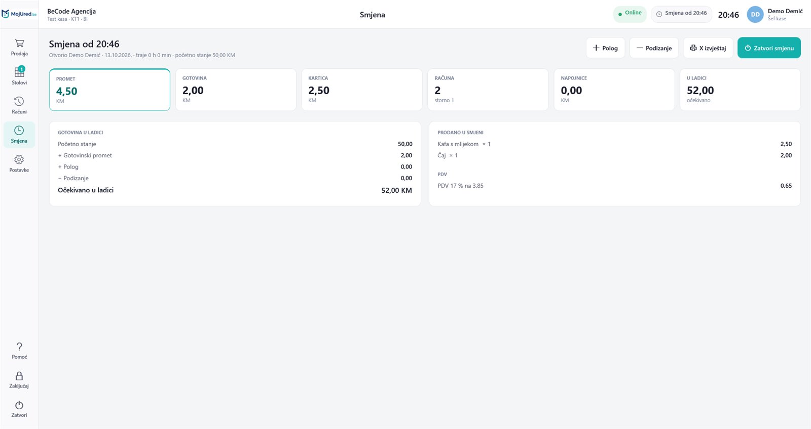Click the PDV 17 % na 3,85 line
The height and width of the screenshot is (429, 811).
coord(460,186)
